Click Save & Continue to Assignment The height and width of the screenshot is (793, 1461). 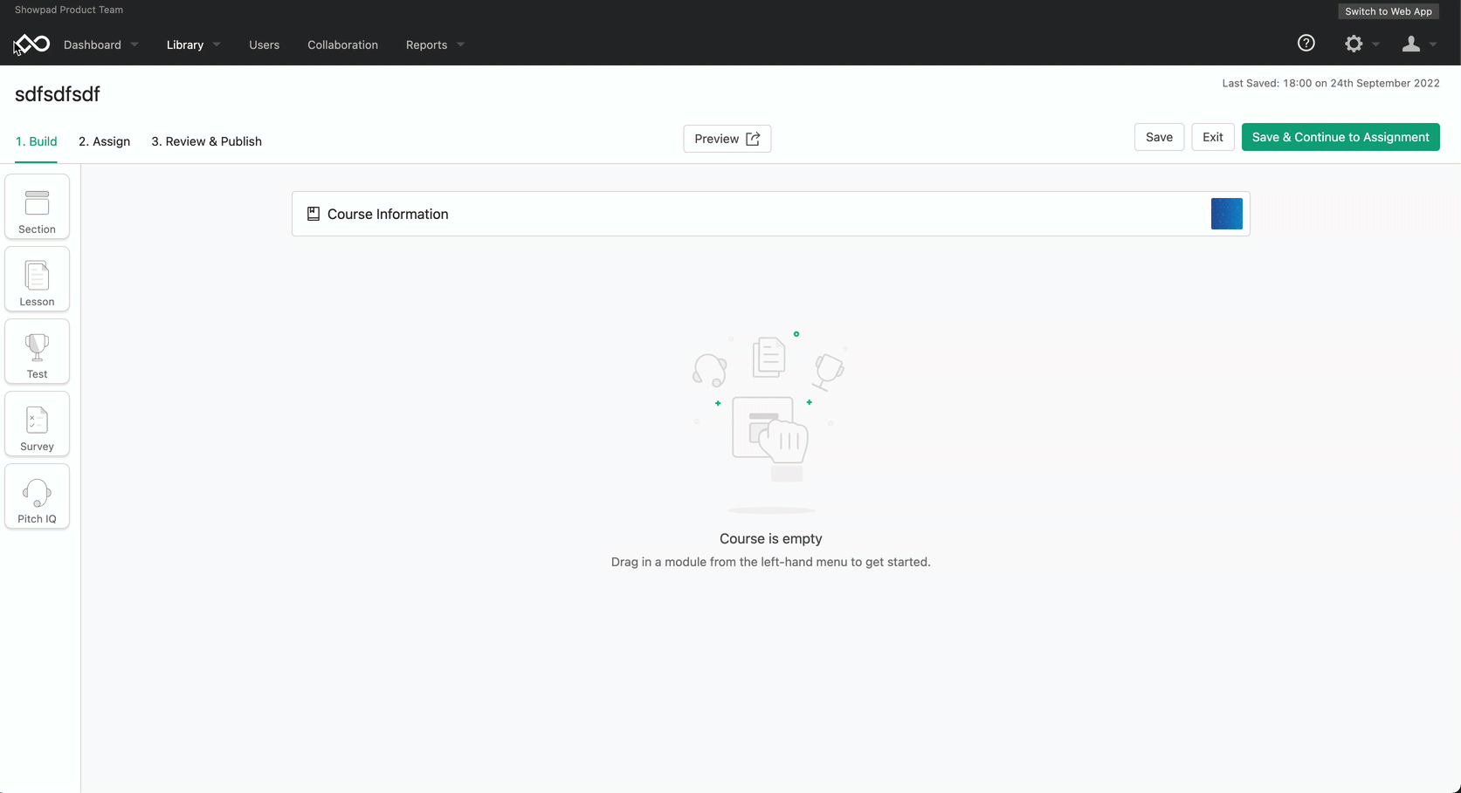[1340, 137]
